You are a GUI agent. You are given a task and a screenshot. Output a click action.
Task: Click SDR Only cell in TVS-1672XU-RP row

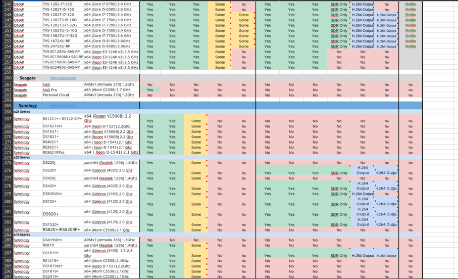click(339, 41)
